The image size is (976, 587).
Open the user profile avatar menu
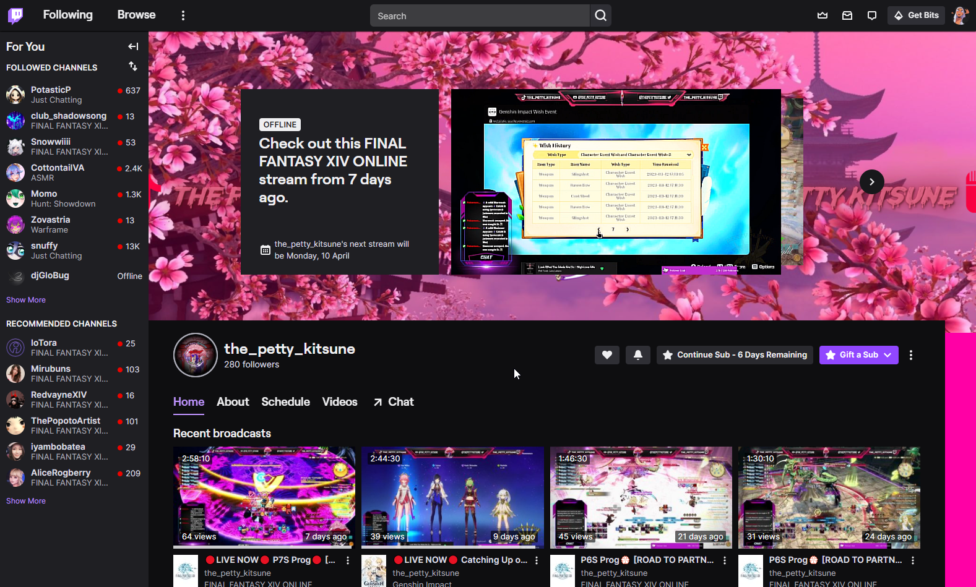(960, 15)
